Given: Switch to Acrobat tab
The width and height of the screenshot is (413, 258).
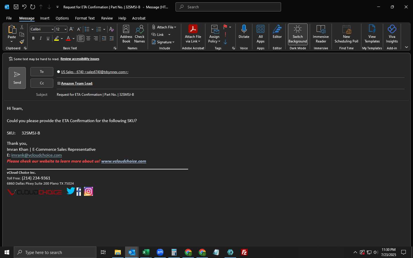Looking at the screenshot, I should (139, 18).
